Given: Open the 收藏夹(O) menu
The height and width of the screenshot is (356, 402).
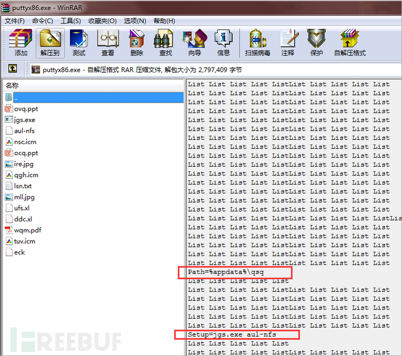Looking at the screenshot, I should [103, 21].
